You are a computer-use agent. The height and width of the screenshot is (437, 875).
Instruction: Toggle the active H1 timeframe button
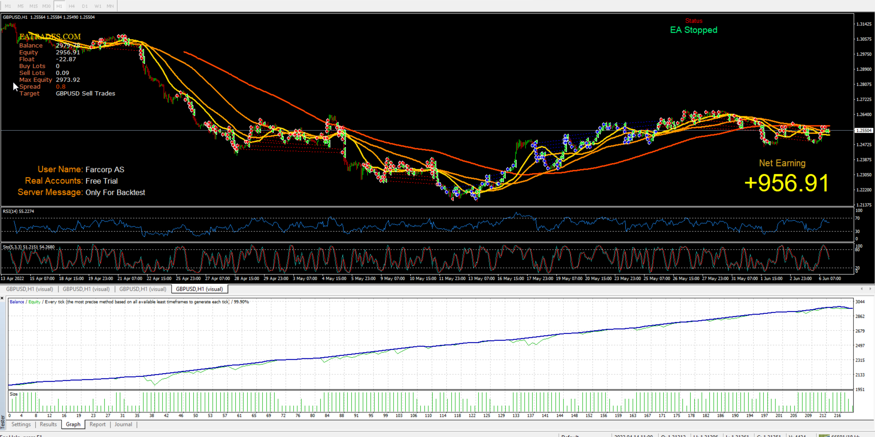point(59,6)
